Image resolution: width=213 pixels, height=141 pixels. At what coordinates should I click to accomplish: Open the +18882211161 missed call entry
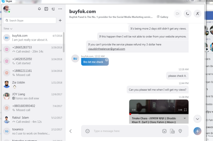(33, 73)
